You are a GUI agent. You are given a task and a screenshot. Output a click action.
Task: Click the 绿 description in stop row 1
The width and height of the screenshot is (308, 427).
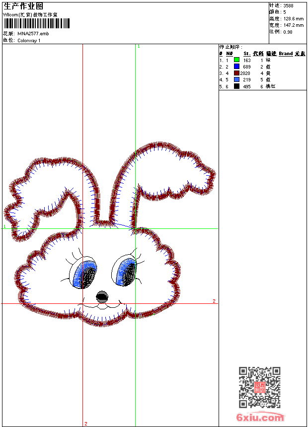[268, 60]
